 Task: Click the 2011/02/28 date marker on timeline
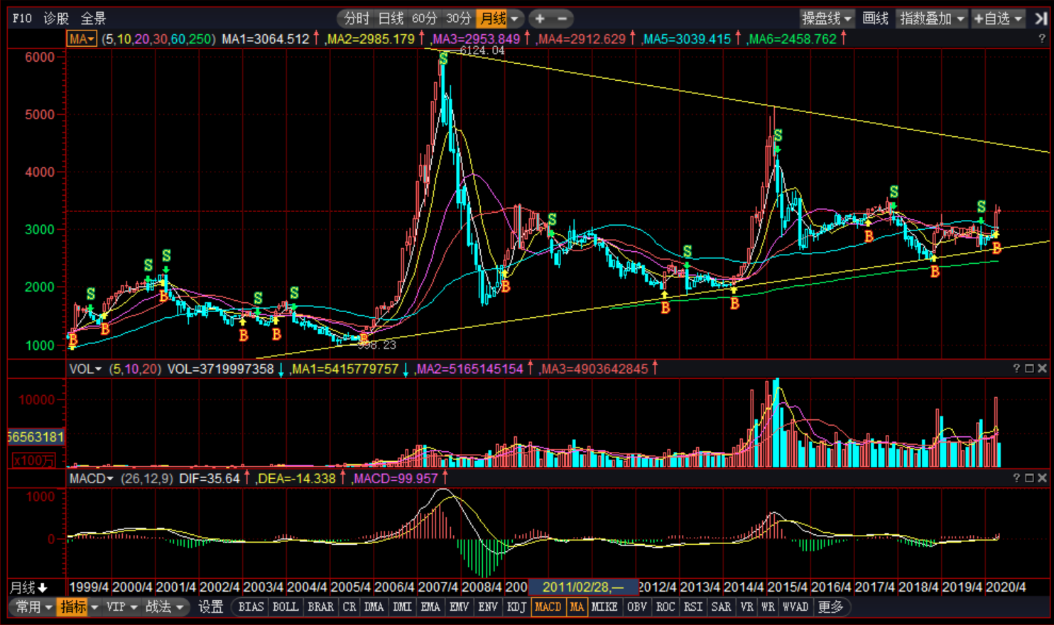point(582,587)
